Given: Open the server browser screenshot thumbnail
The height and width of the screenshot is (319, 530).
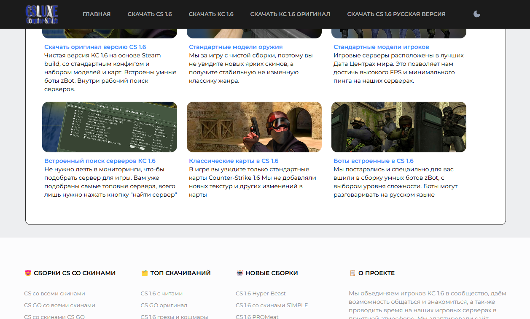Looking at the screenshot, I should click(110, 127).
